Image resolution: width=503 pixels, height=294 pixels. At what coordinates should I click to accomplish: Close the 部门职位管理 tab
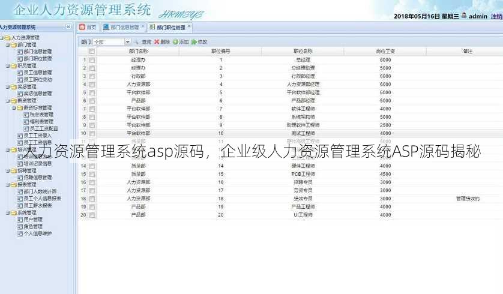tap(189, 26)
